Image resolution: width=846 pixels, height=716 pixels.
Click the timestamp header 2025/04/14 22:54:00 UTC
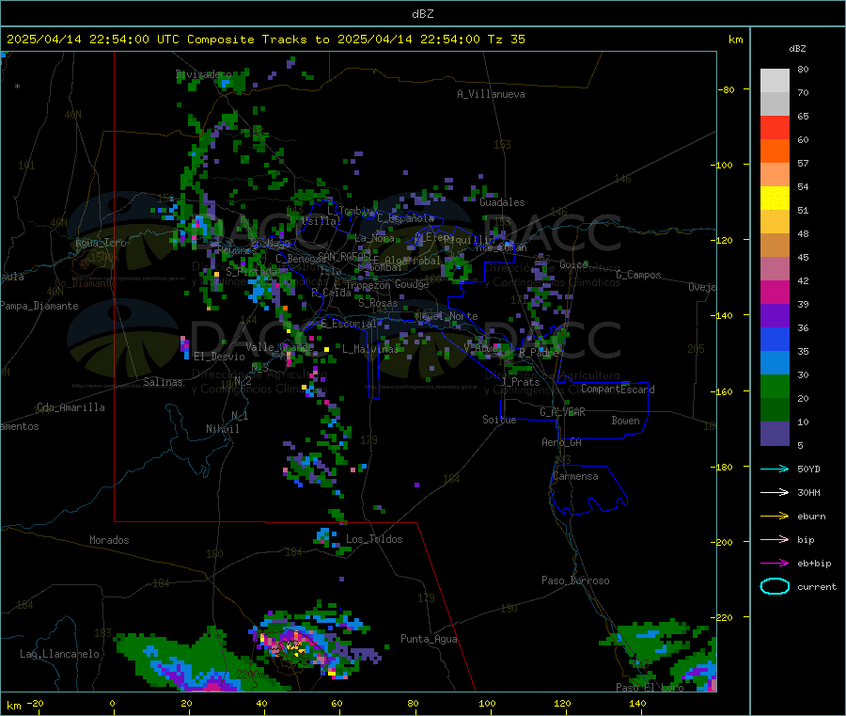[x=92, y=40]
